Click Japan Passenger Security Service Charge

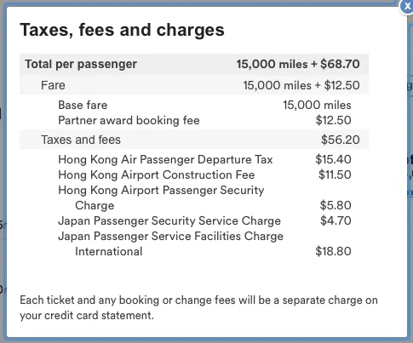coord(169,221)
